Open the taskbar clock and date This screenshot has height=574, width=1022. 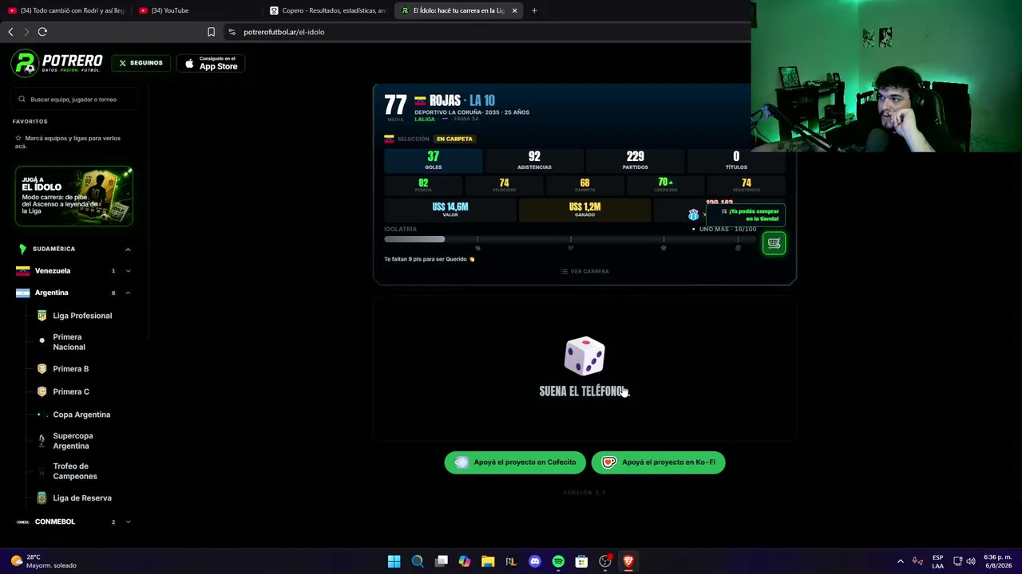pos(995,561)
